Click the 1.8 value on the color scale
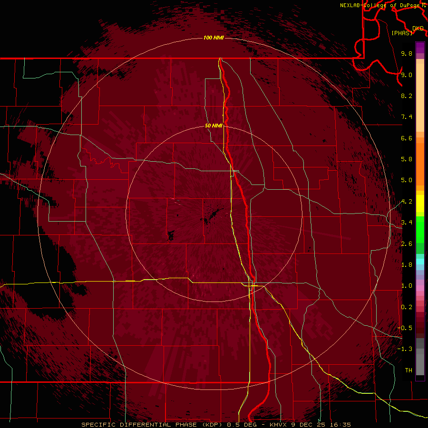 pyautogui.click(x=407, y=265)
